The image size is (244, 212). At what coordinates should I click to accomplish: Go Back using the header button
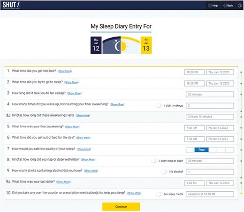pos(228,6)
